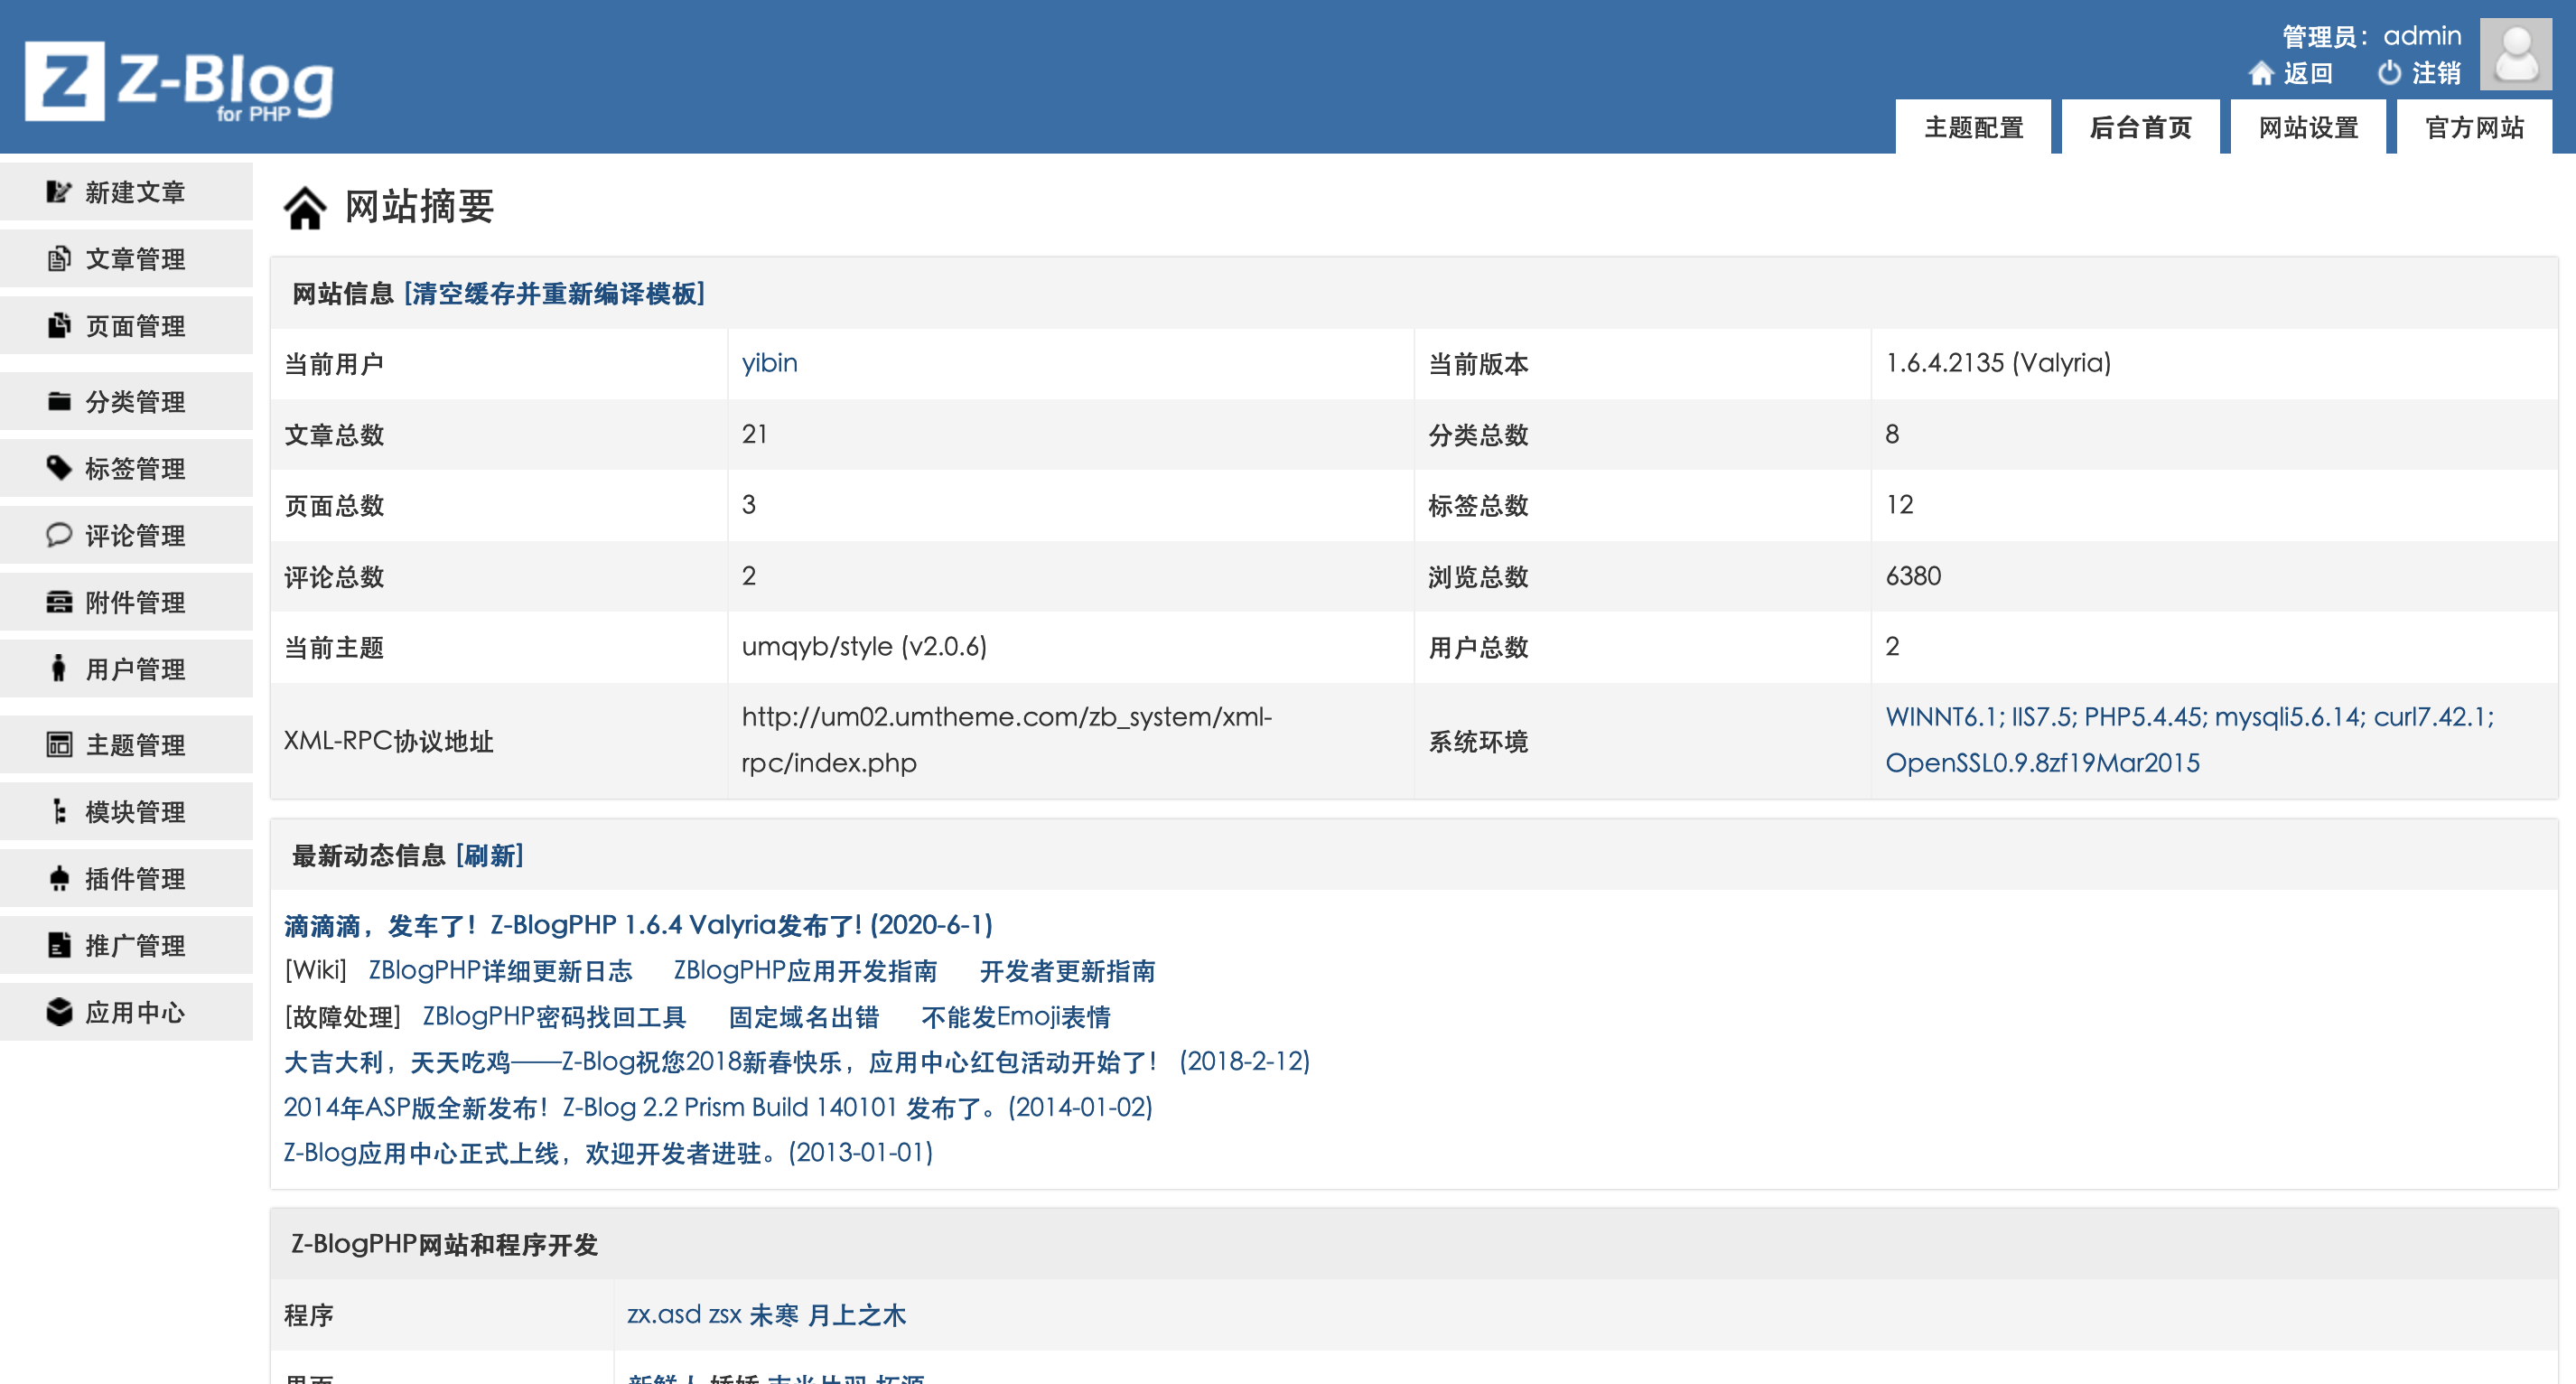Viewport: 2576px width, 1384px height.
Task: Click the power icon beside 注销
Action: click(x=2389, y=73)
